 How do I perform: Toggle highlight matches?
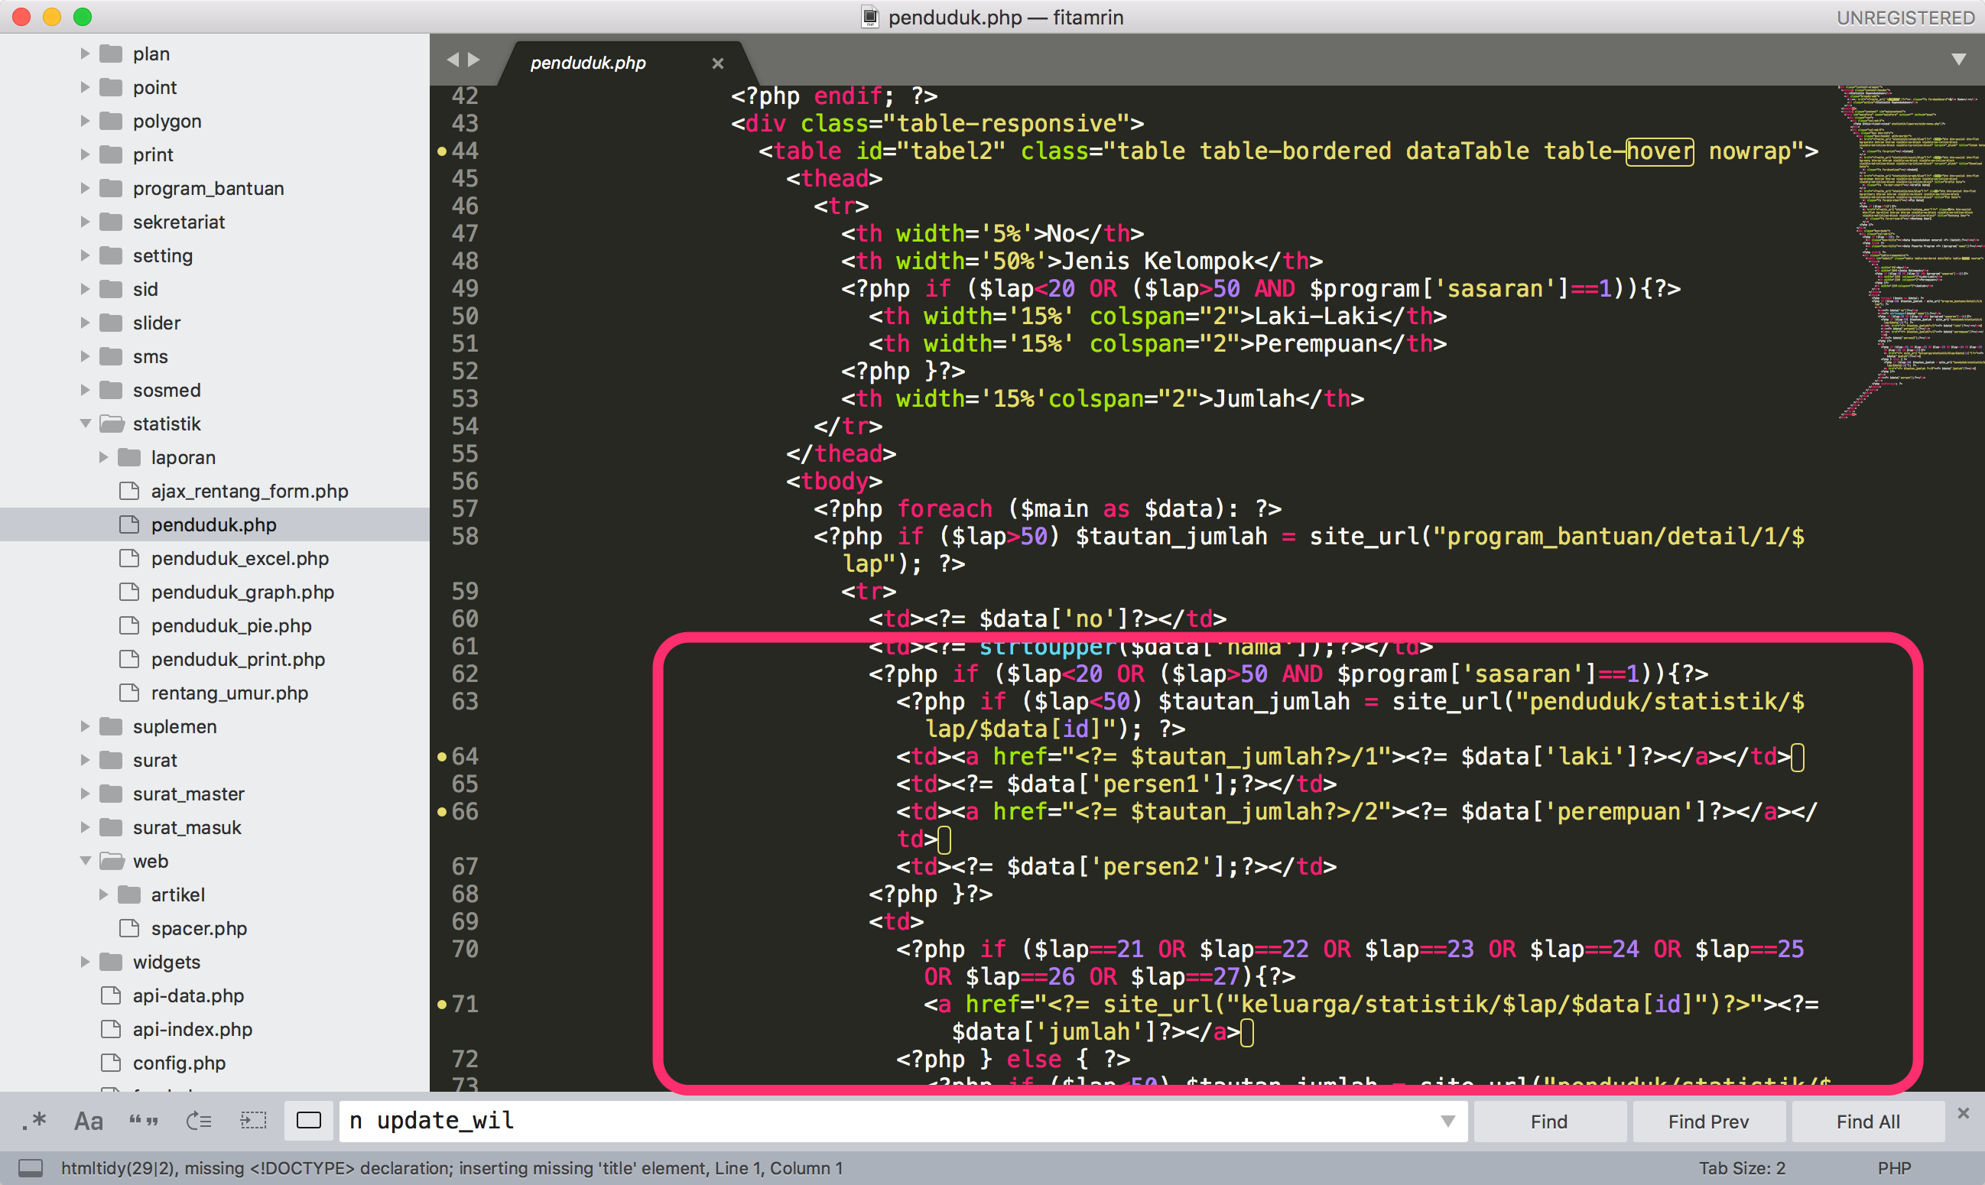click(x=308, y=1121)
